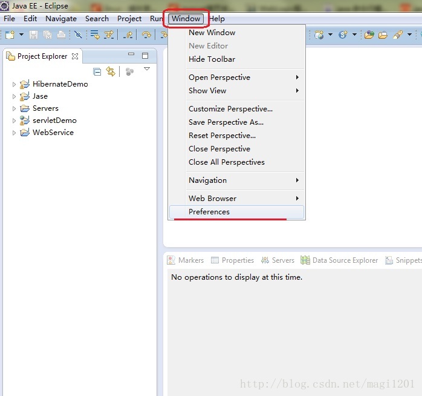Open the New wizard dropdown arrow
This screenshot has width=422, height=396.
click(21, 35)
